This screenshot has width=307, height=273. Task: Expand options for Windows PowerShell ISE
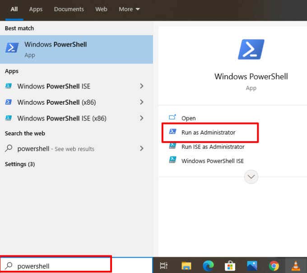[142, 86]
